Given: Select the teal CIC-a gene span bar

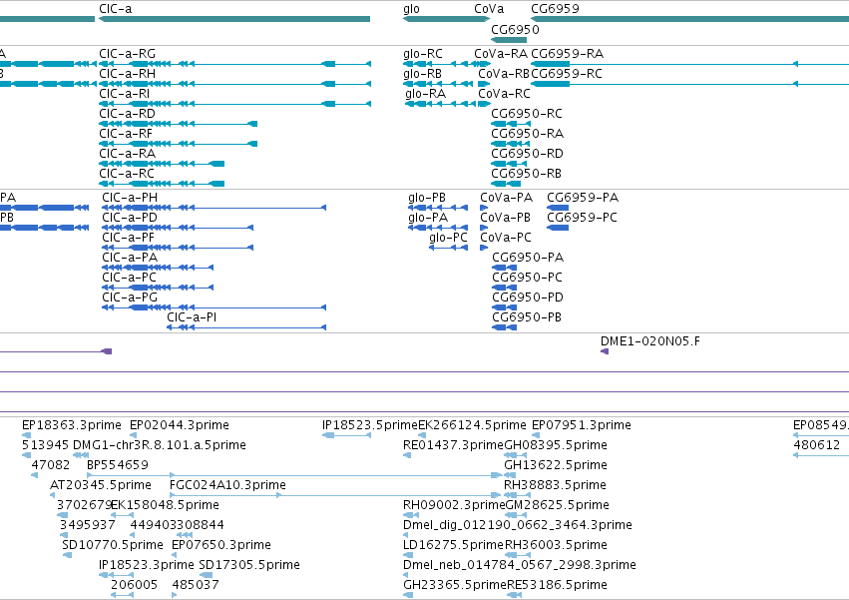Looking at the screenshot, I should click(234, 19).
